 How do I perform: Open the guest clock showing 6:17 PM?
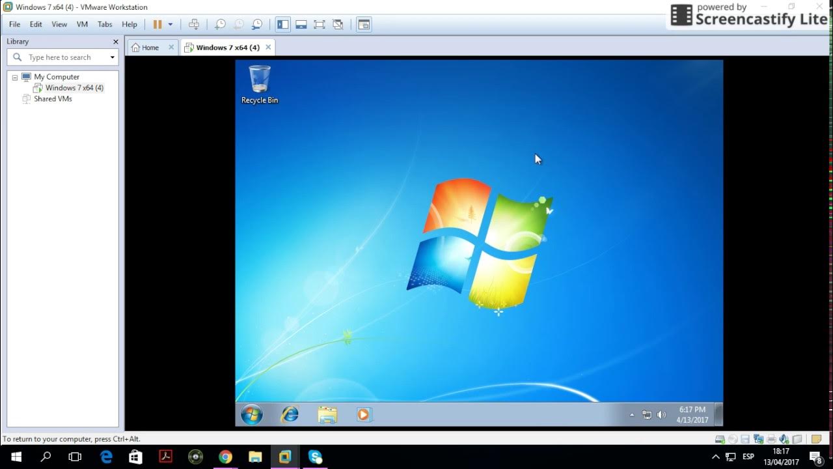pos(692,415)
